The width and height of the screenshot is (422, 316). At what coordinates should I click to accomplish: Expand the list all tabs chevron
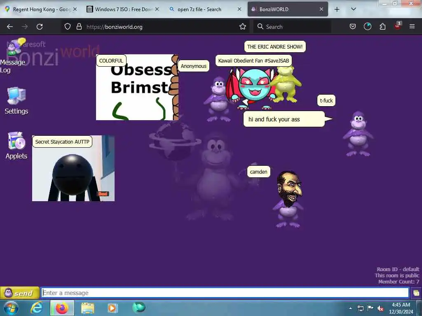(354, 9)
